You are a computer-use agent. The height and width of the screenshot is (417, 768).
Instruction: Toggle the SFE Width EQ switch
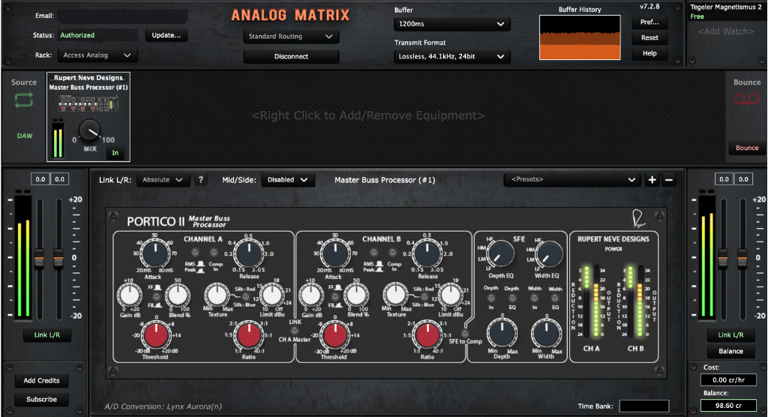pos(555,298)
